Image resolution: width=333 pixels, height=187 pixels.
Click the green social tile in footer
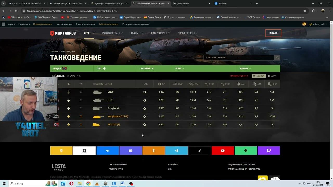coord(246,151)
